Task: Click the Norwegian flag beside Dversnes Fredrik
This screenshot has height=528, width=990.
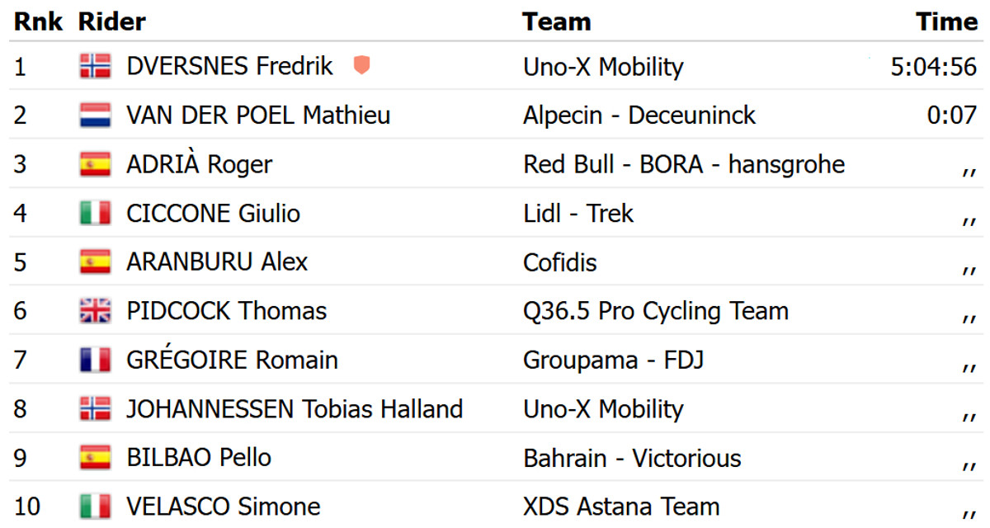Action: [96, 66]
